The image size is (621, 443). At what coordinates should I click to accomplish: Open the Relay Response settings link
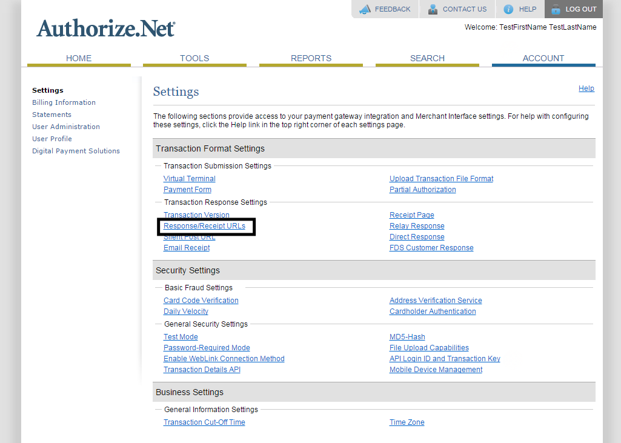[x=417, y=226]
